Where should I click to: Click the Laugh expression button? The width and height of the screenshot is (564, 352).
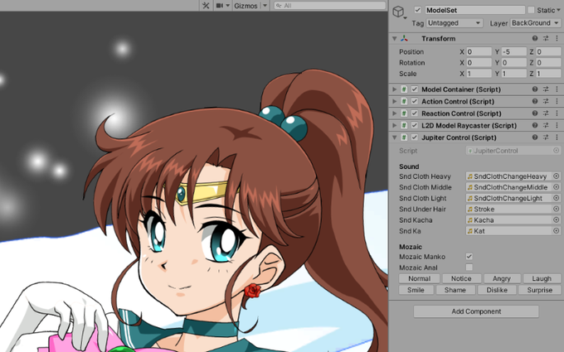[542, 278]
